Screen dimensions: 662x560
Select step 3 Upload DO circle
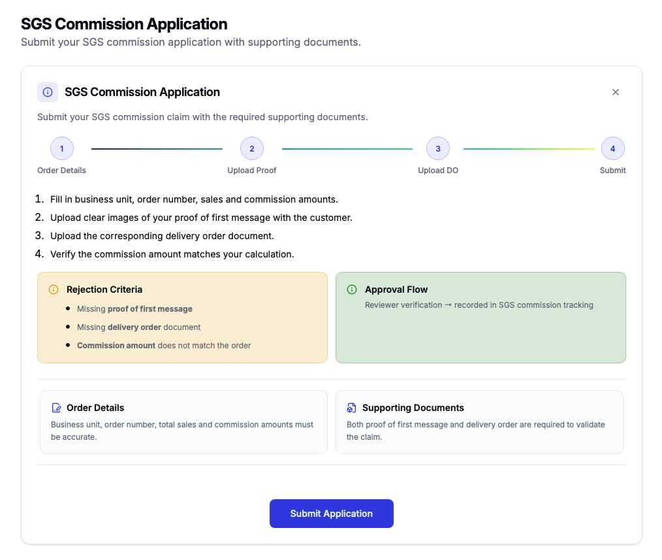(x=438, y=148)
